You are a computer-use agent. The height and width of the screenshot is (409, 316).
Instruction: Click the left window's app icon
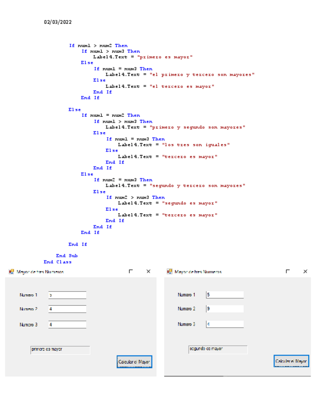point(11,272)
